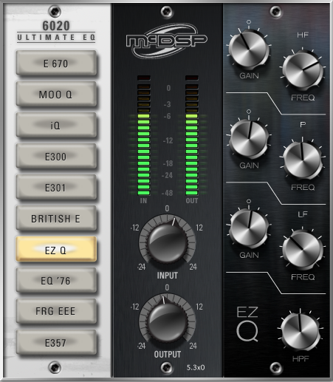Viewport: 333px width, 382px height.
Task: Select the E 670 EQ module
Action: click(x=56, y=64)
